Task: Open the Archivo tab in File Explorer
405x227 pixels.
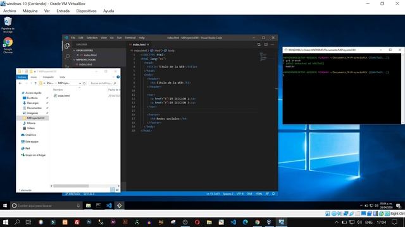Action: (22, 77)
